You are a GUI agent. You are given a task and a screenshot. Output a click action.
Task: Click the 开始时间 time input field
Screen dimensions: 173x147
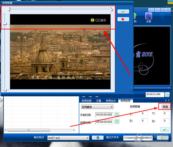(104, 115)
